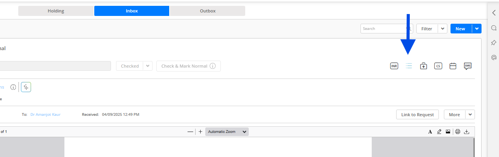The width and height of the screenshot is (499, 157).
Task: Open the New button dropdown arrow
Action: pyautogui.click(x=476, y=29)
